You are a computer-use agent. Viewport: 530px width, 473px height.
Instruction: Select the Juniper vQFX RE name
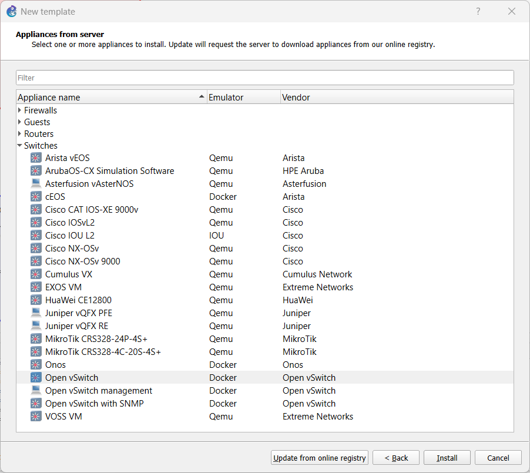click(x=77, y=326)
